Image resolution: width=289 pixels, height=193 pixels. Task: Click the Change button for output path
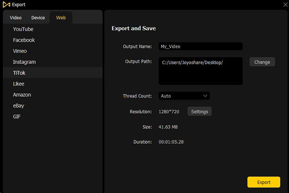pyautogui.click(x=262, y=62)
